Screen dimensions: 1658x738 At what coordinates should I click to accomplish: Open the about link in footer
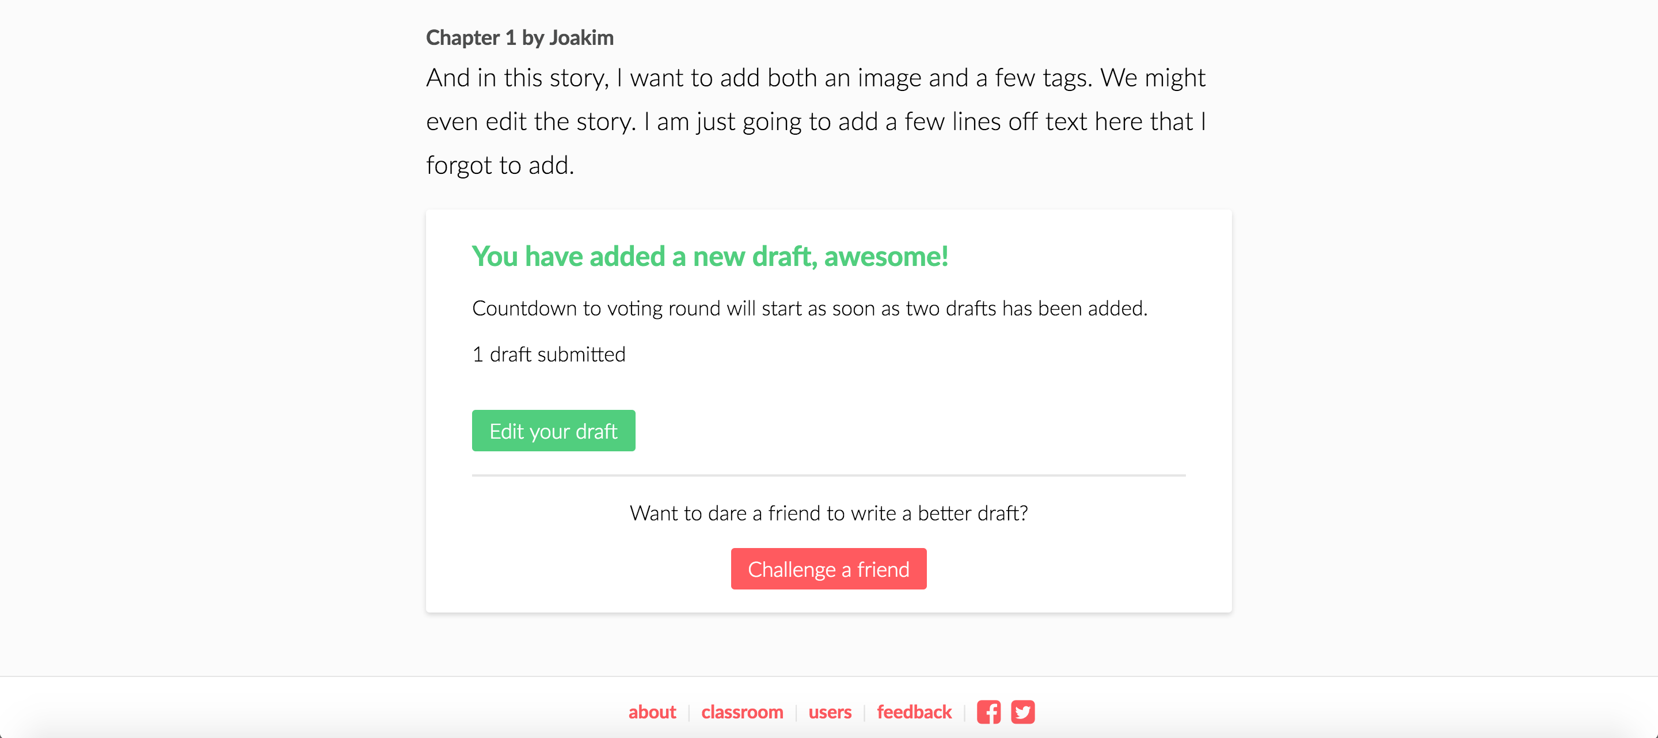coord(652,712)
